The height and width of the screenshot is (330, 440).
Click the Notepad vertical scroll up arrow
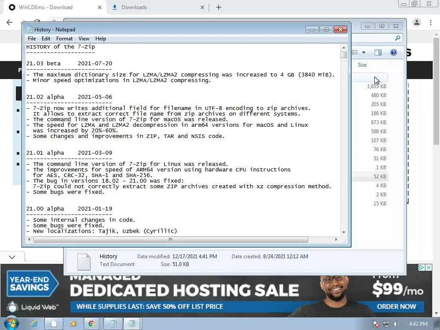343,47
